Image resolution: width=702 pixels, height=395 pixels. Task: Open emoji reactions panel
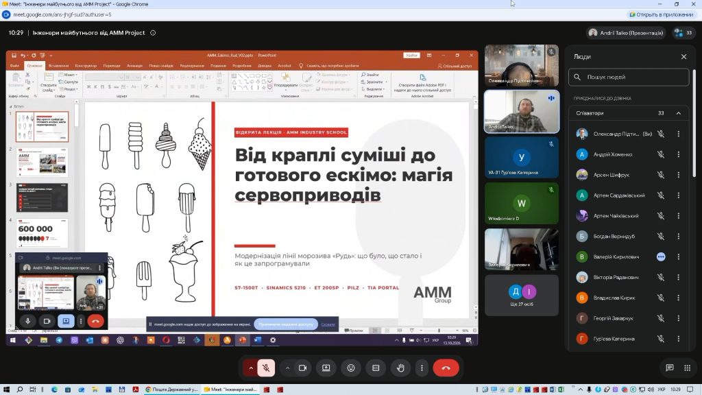[351, 368]
